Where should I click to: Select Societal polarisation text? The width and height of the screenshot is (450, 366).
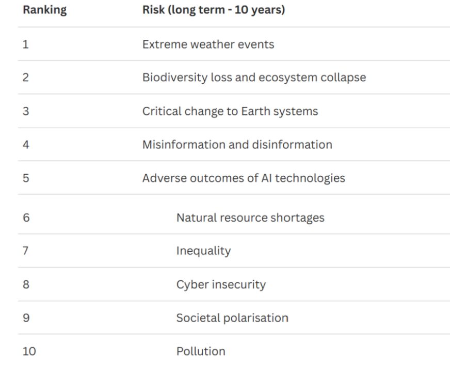click(x=232, y=318)
